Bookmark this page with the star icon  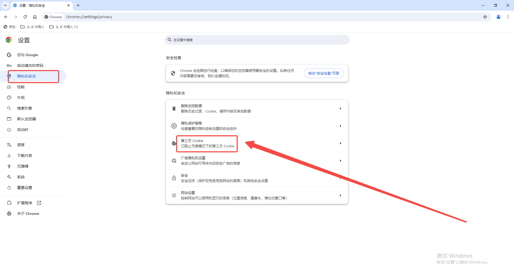(485, 17)
